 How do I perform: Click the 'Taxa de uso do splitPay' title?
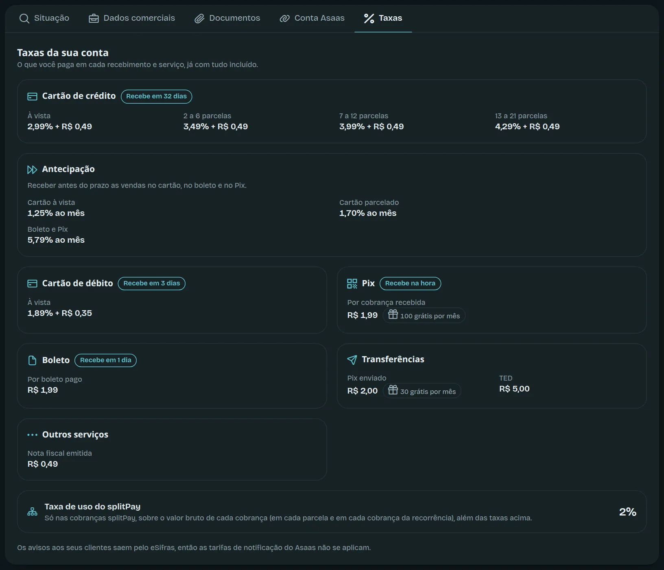92,507
